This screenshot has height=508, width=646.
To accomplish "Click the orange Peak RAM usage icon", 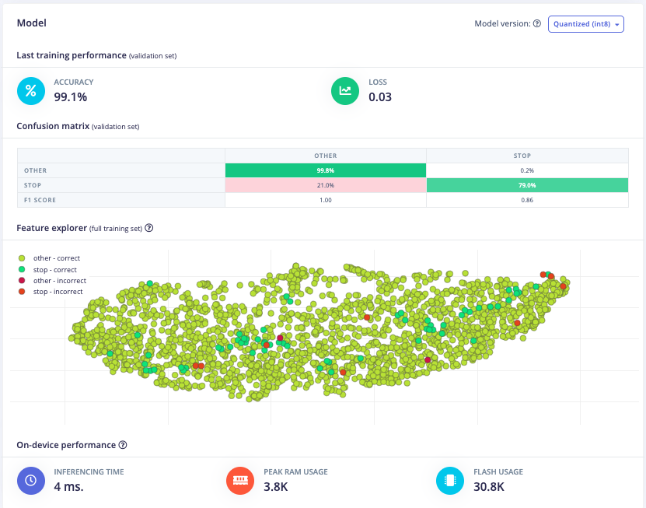I will [x=240, y=480].
